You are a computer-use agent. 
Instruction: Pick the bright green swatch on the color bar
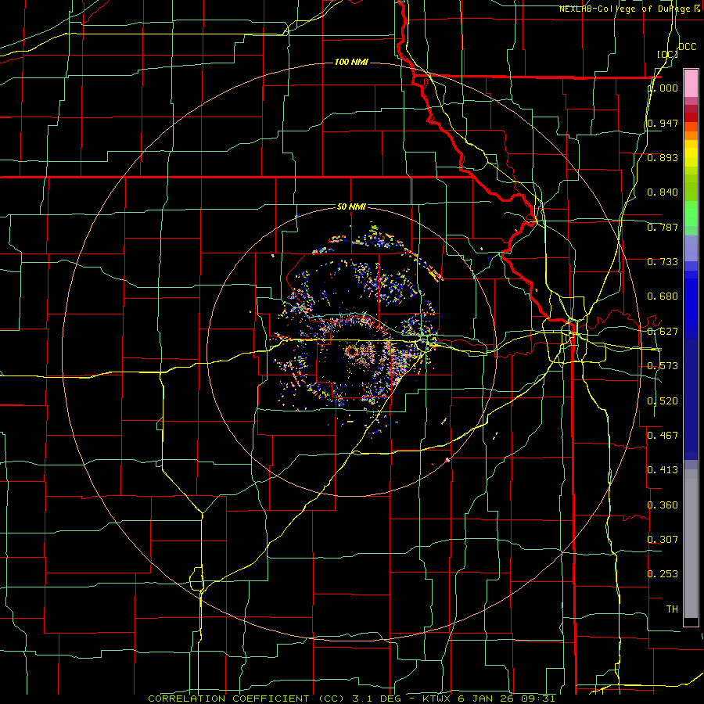click(x=691, y=214)
